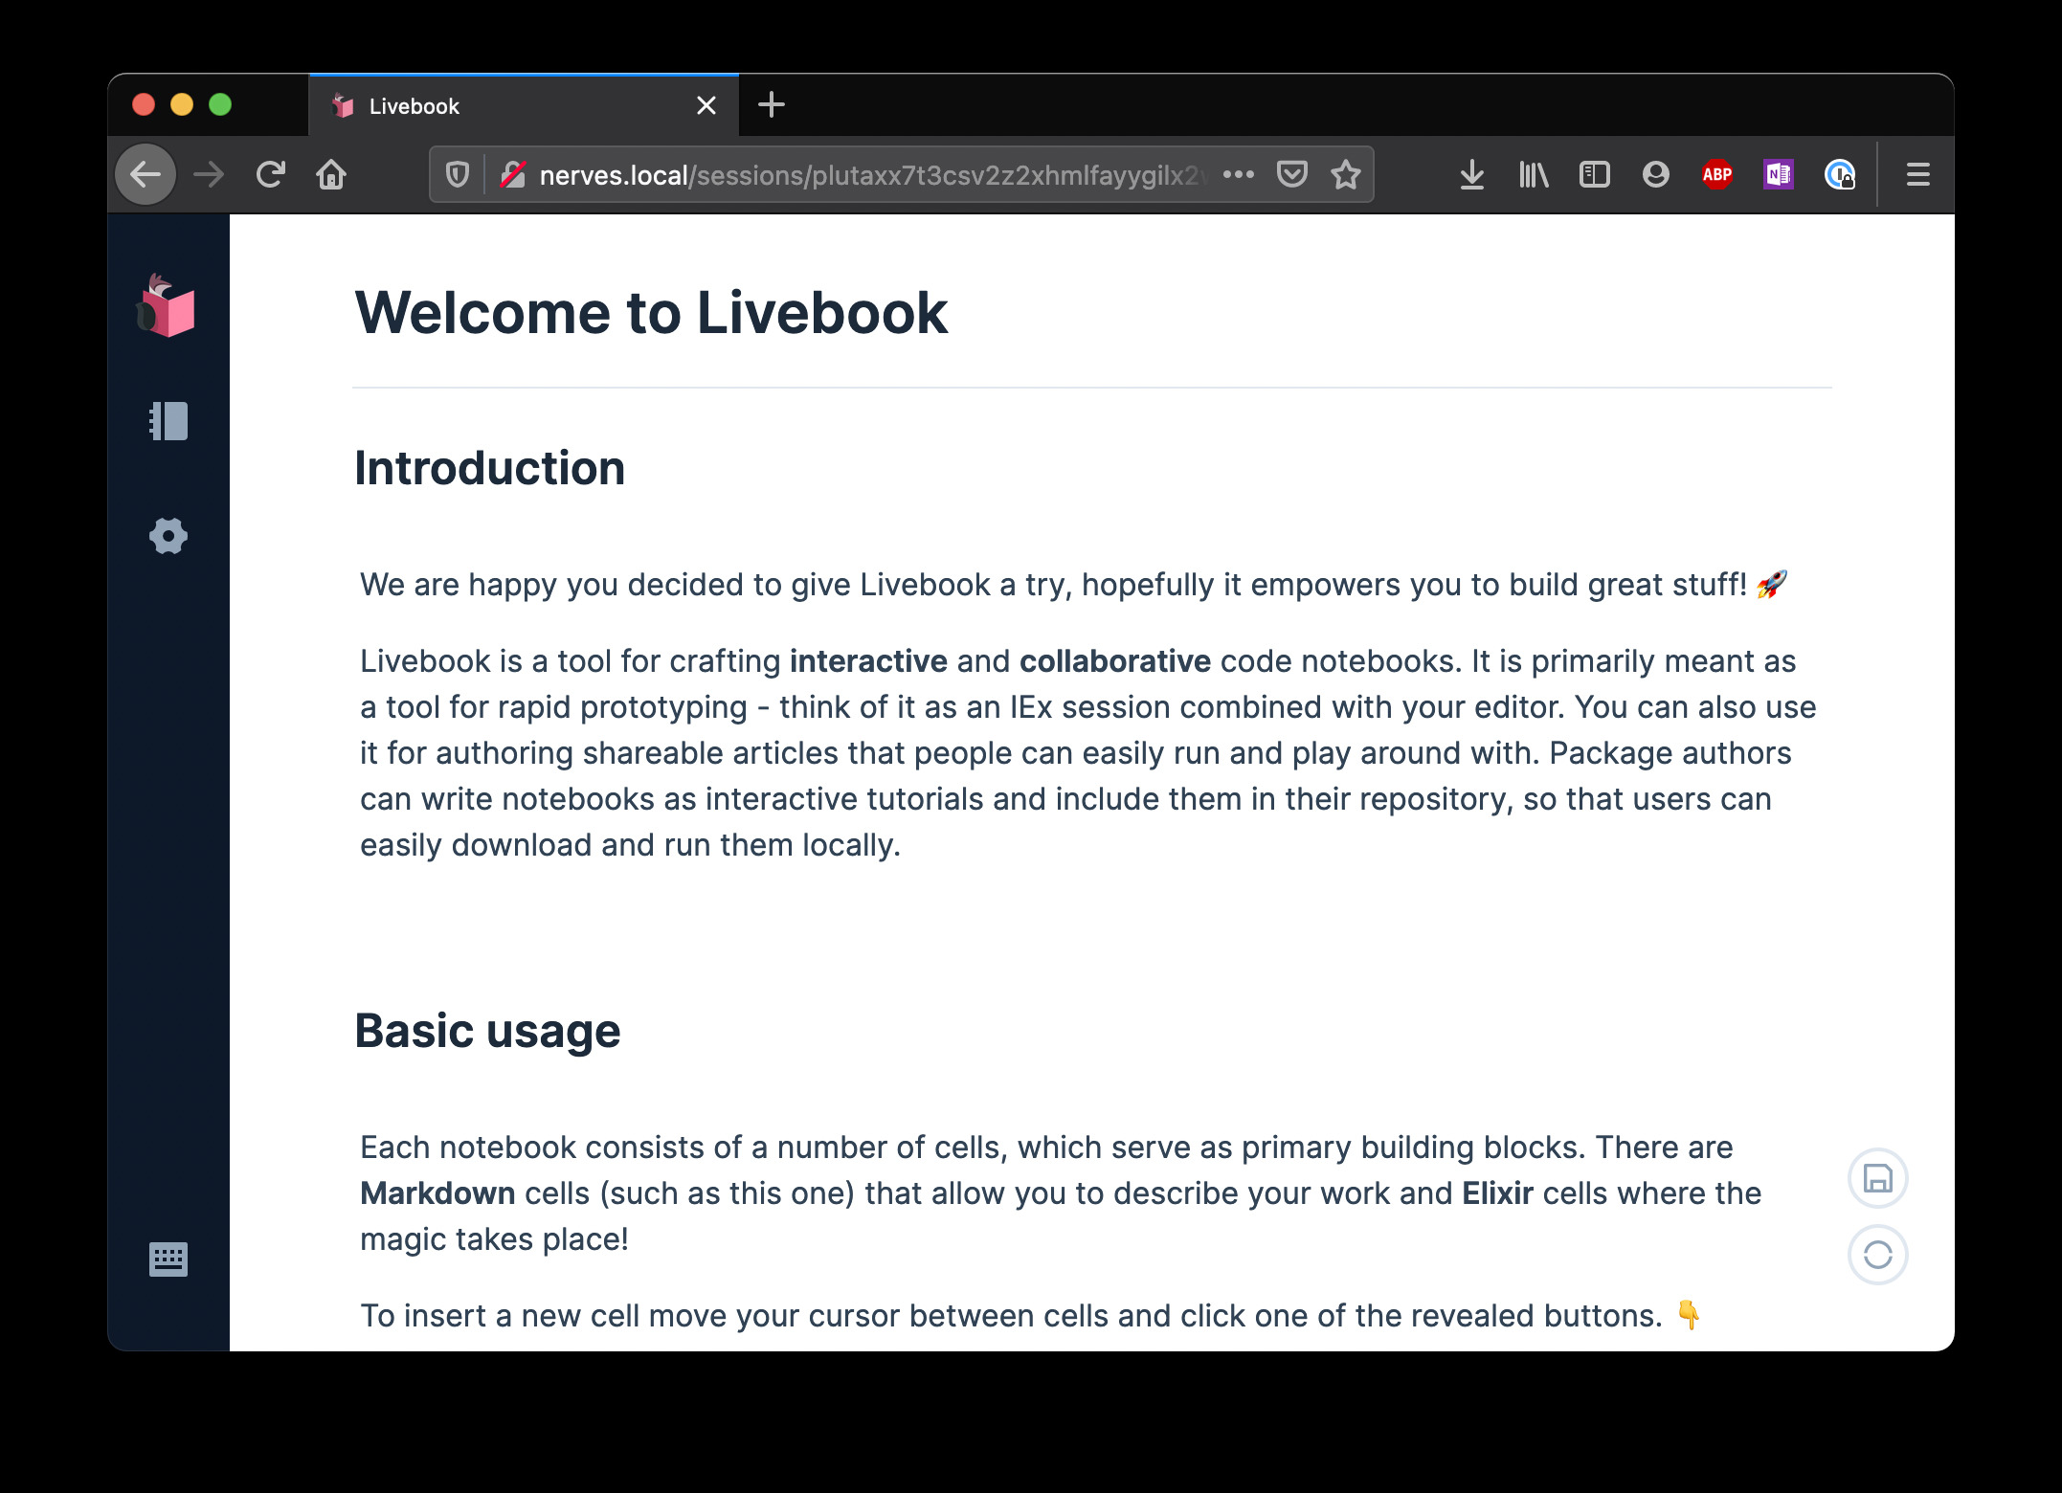Open the Library menu
2062x1493 pixels.
point(1533,174)
